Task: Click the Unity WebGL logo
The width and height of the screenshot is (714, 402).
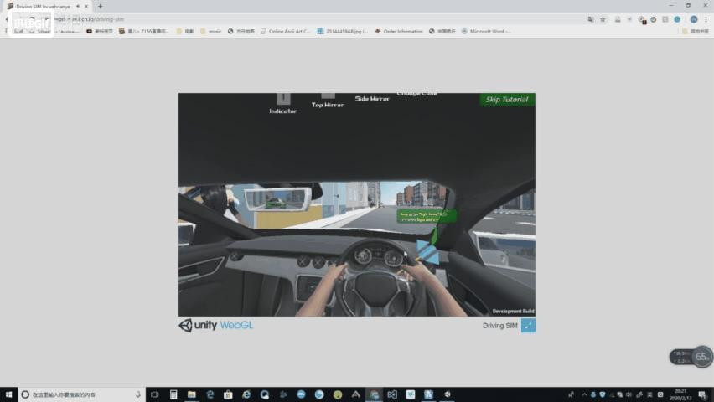Action: tap(216, 325)
